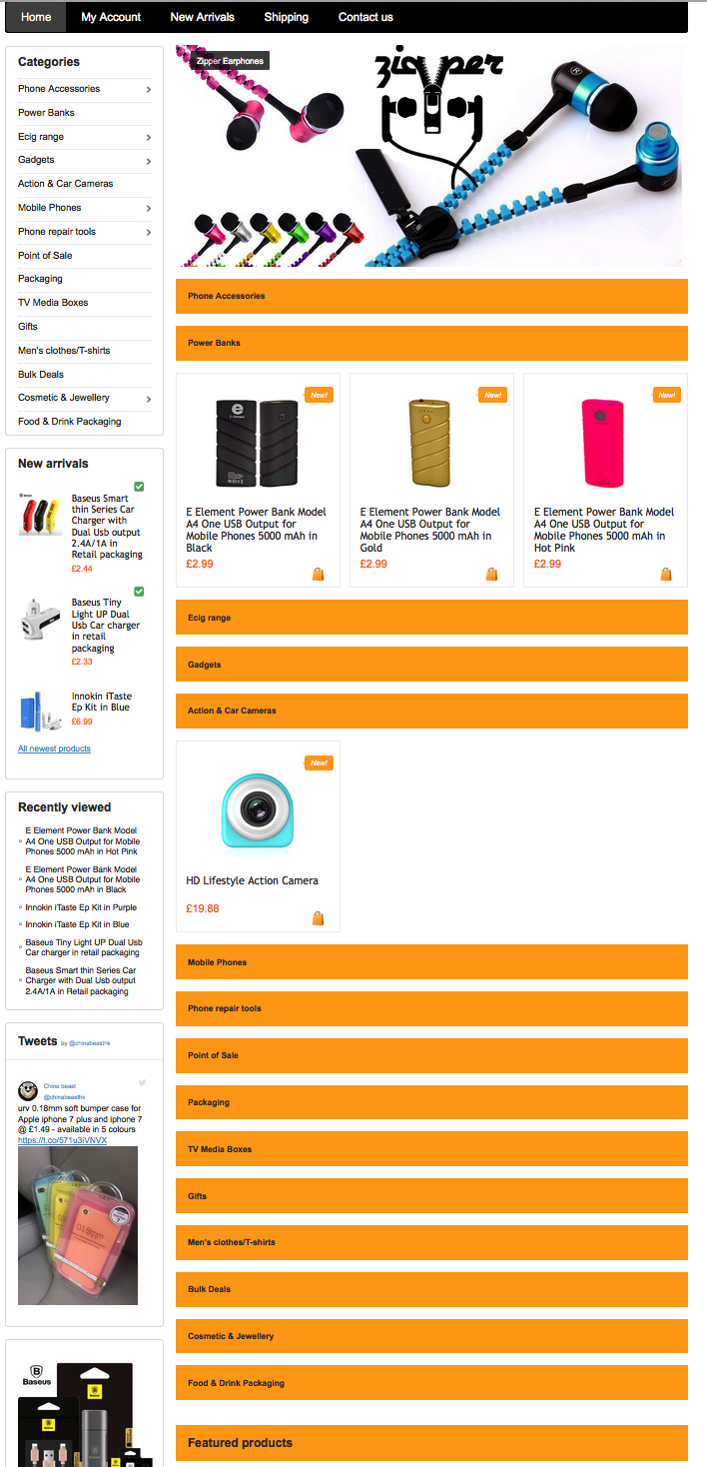The height and width of the screenshot is (1467, 707).
Task: Go to Contact us menu item
Action: point(365,17)
